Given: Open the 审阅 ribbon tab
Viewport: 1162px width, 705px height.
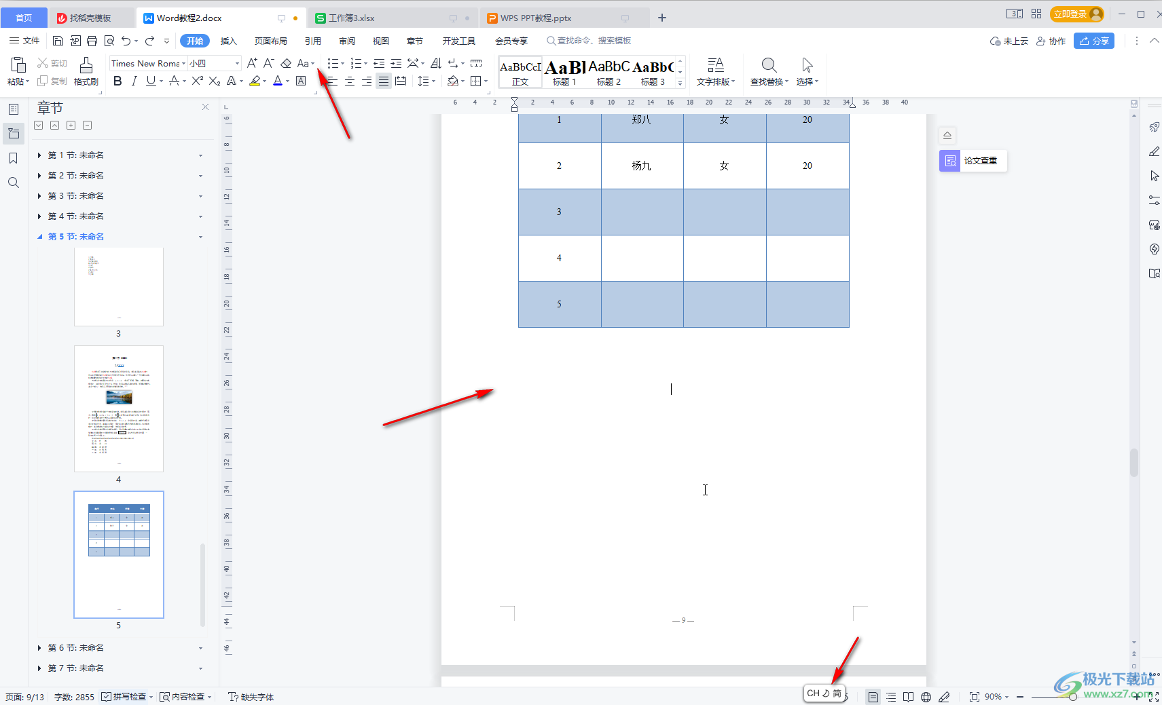Looking at the screenshot, I should [347, 41].
